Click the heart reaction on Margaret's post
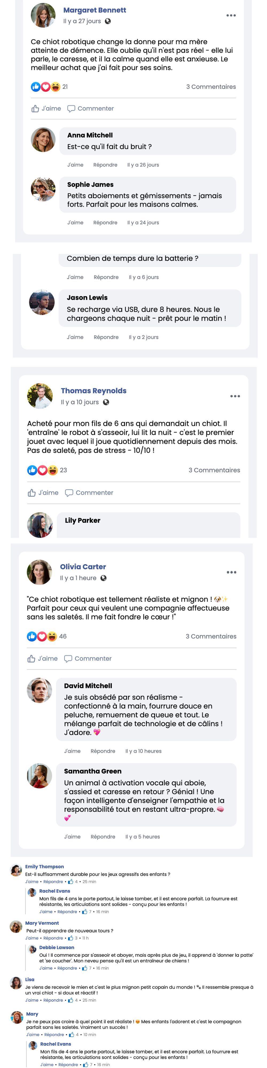This screenshot has height=1068, width=267. click(x=46, y=87)
